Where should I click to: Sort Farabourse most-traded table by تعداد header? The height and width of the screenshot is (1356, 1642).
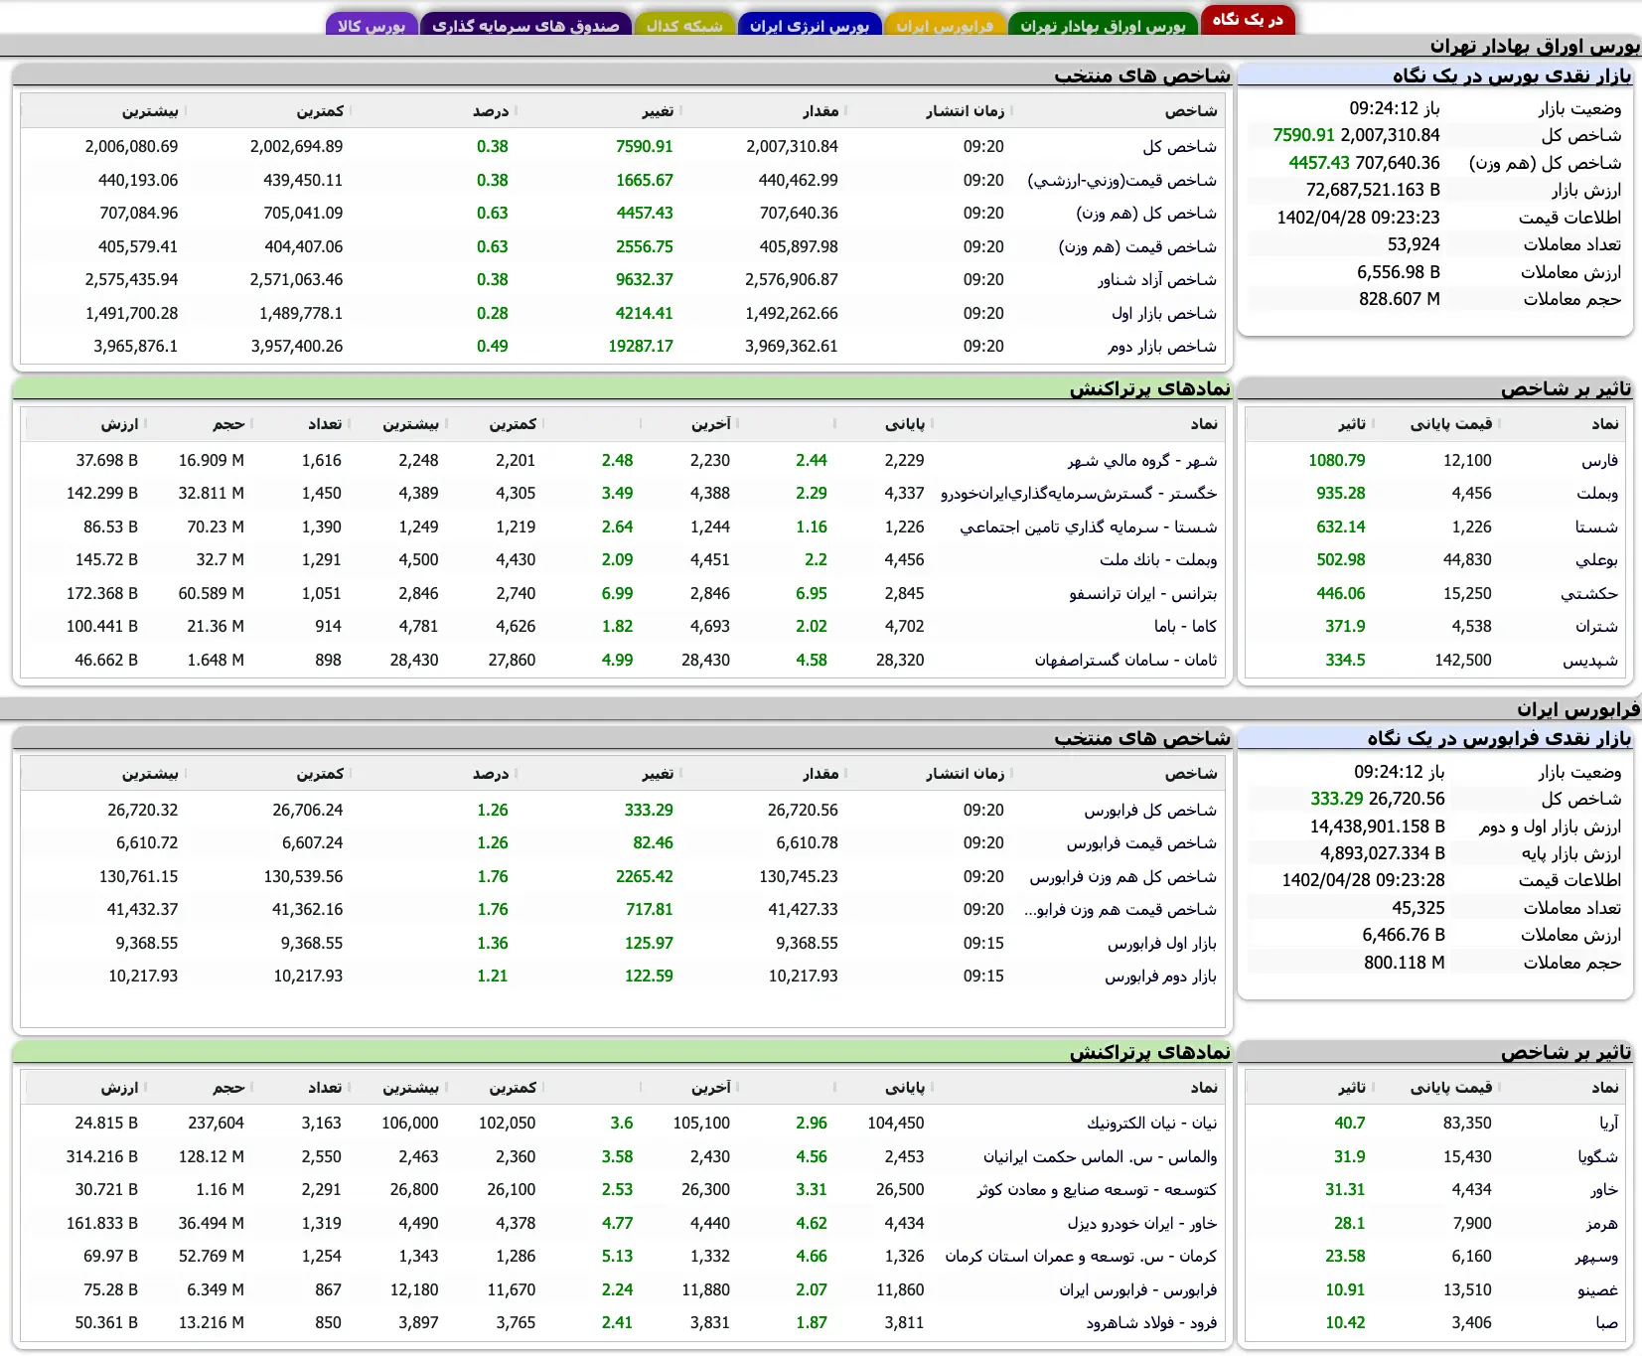pyautogui.click(x=325, y=1088)
